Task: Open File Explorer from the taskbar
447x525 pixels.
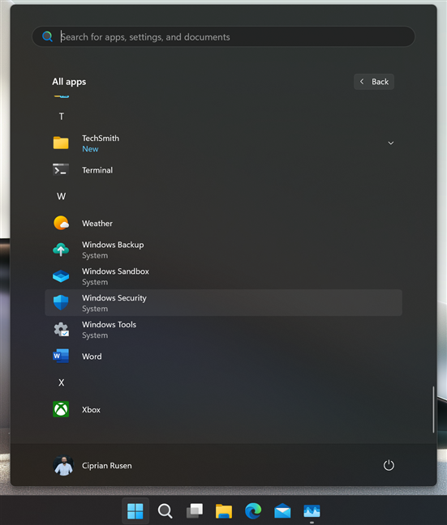Action: 224,511
